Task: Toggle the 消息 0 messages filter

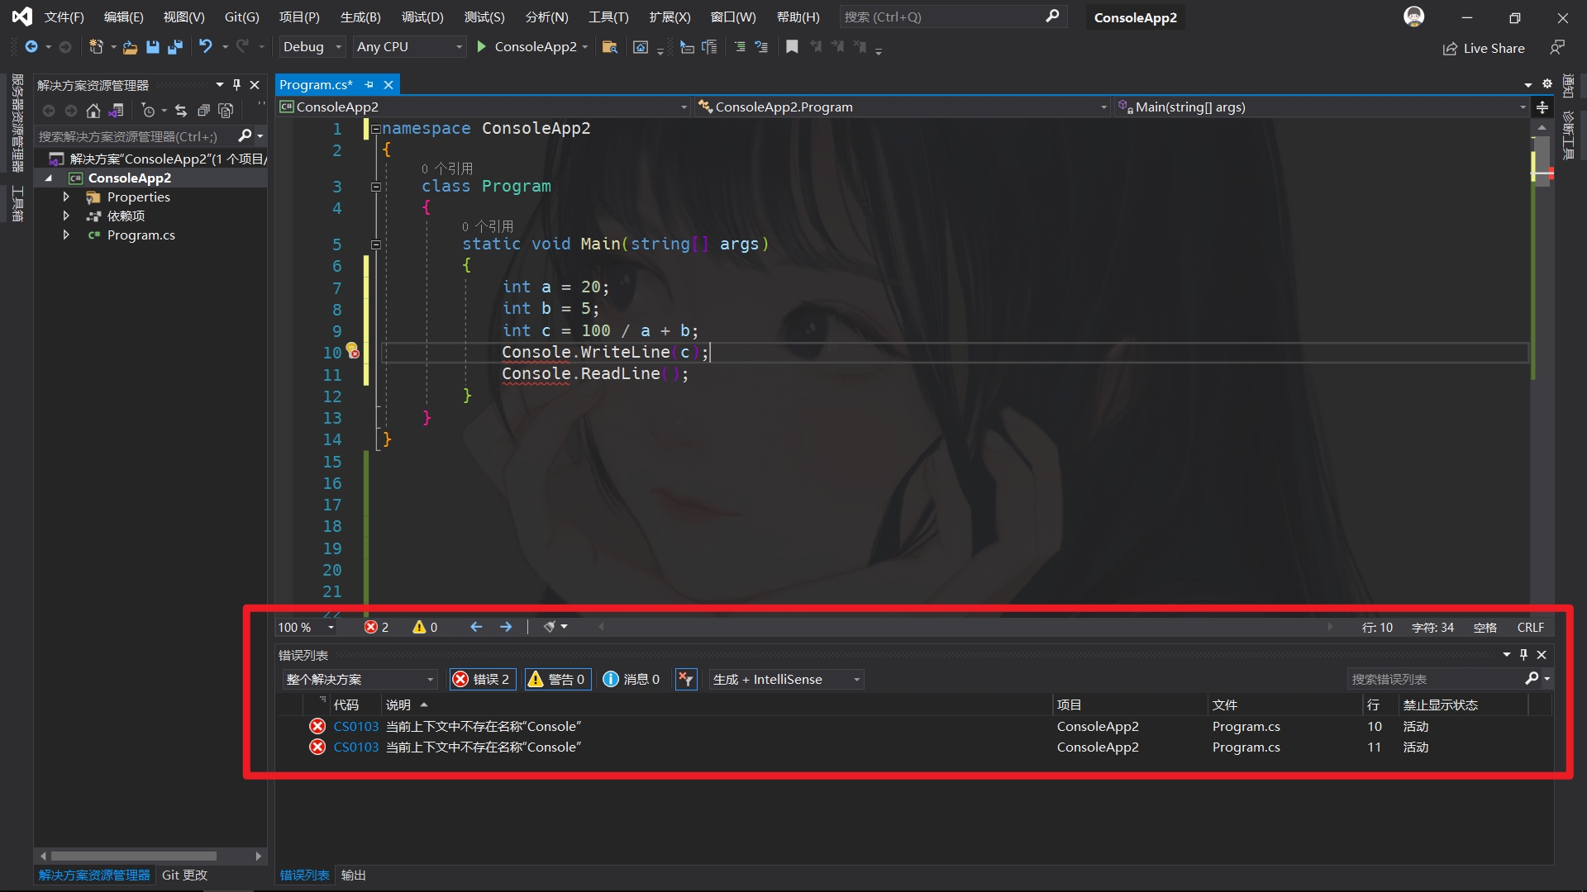Action: [x=631, y=680]
